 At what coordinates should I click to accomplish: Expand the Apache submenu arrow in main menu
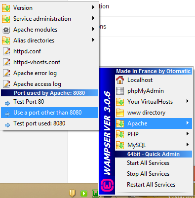[188, 123]
